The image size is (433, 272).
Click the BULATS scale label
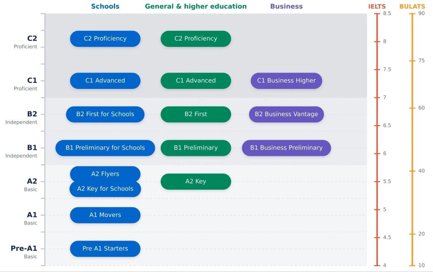(x=412, y=6)
